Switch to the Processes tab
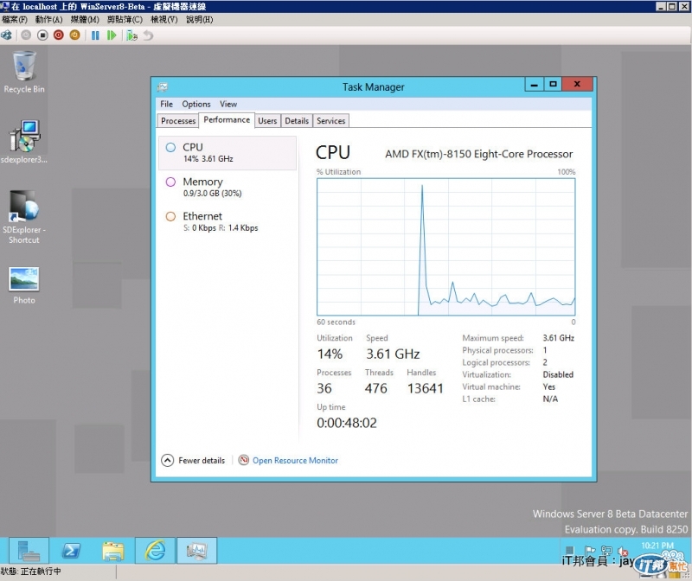 pos(178,121)
